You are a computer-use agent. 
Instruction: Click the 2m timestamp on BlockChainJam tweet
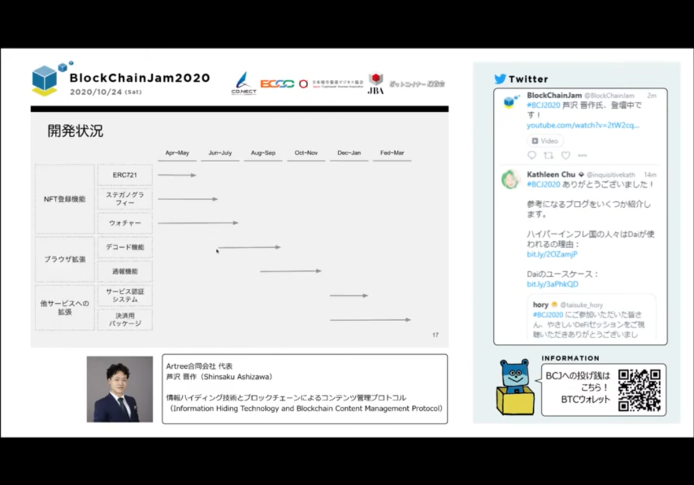pos(652,95)
